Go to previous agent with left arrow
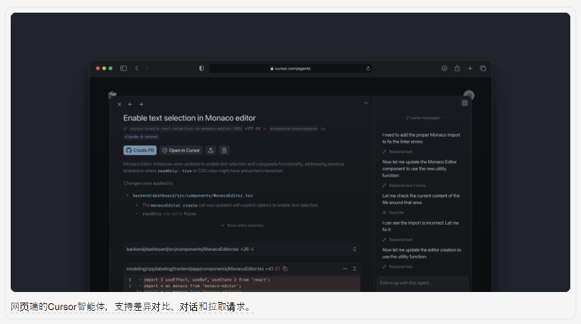 tap(130, 104)
